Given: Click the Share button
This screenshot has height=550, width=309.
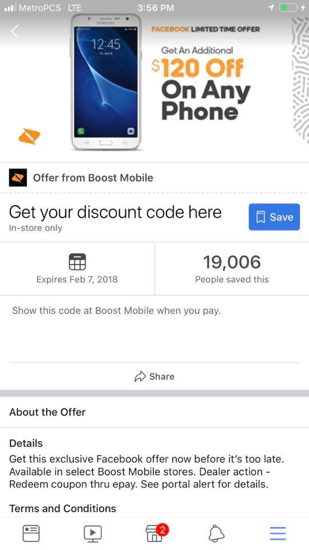Looking at the screenshot, I should click(154, 376).
